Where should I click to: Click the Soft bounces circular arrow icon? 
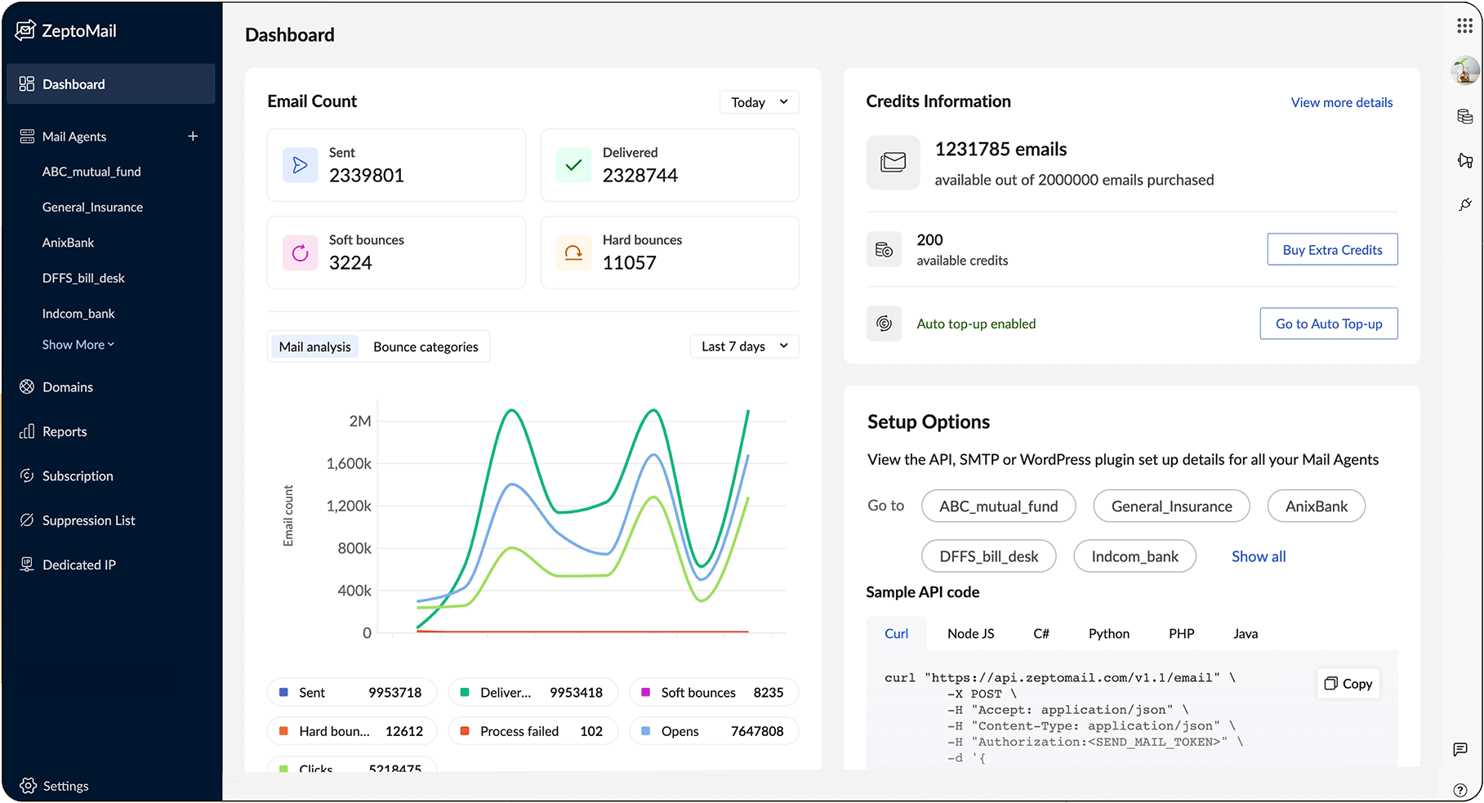coord(300,252)
